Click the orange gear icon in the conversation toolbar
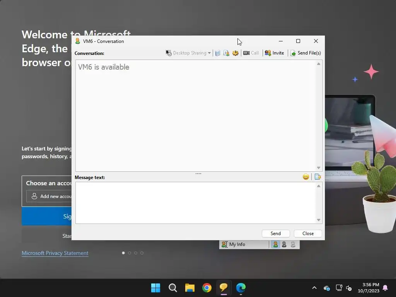 click(236, 53)
